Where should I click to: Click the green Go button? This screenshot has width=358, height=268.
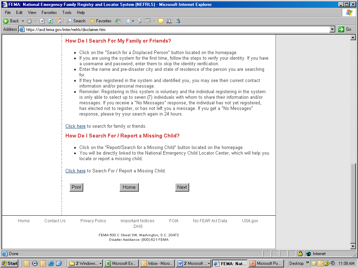345,29
